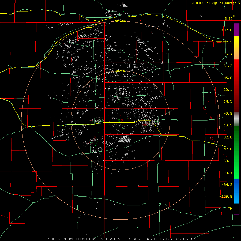241x241 pixels.
Task: Click the -63.1 velocity scale value
Action: (227, 161)
